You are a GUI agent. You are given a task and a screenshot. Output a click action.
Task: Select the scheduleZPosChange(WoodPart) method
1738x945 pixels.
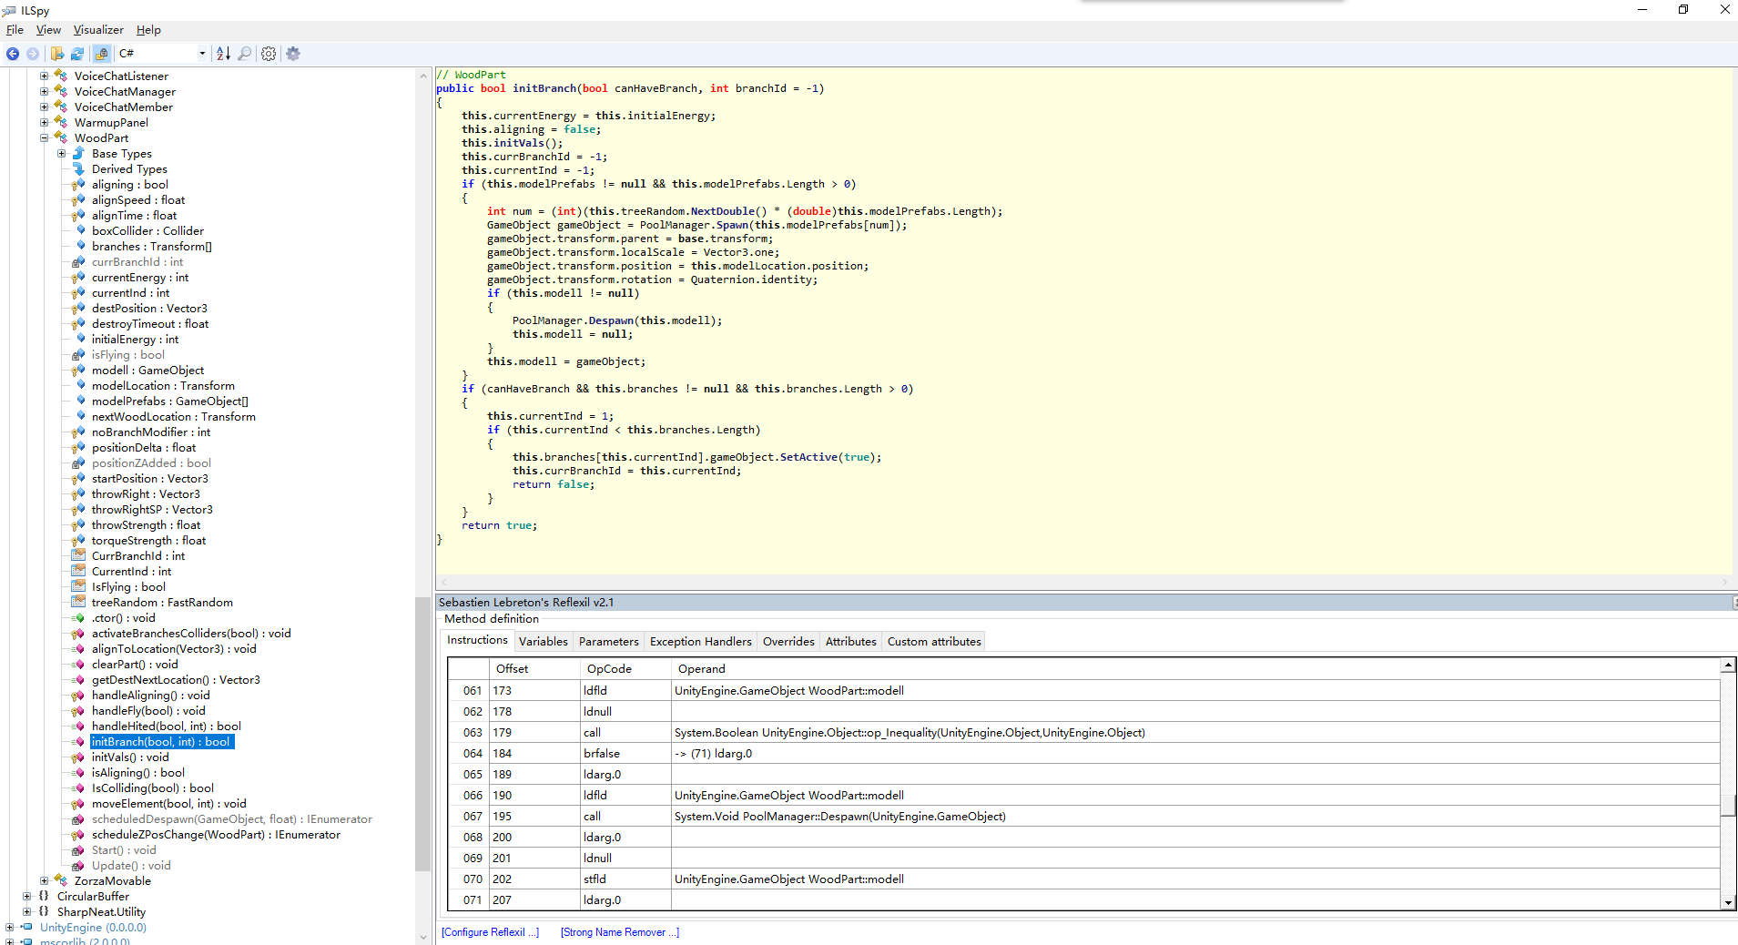(x=216, y=835)
